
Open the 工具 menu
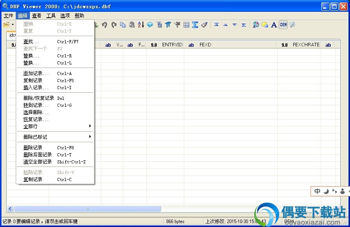[x=51, y=16]
